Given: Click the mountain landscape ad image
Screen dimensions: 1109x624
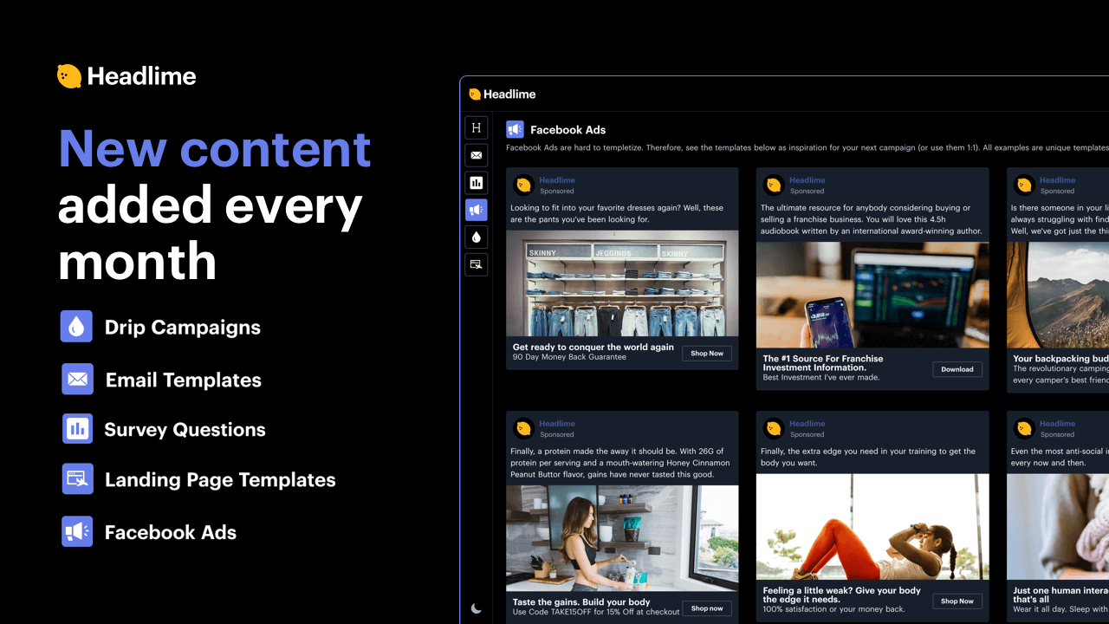Looking at the screenshot, I should pos(1058,295).
